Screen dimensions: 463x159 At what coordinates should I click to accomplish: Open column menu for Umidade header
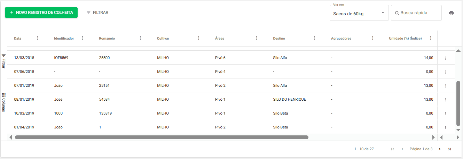[431, 38]
